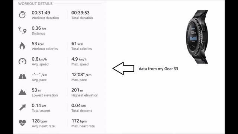
Task: Click the heart rate icon
Action: coord(22,123)
